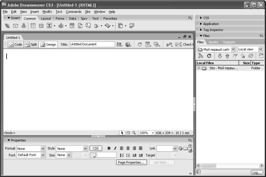Click the Page Properties button
266x177 pixels.
[132, 162]
